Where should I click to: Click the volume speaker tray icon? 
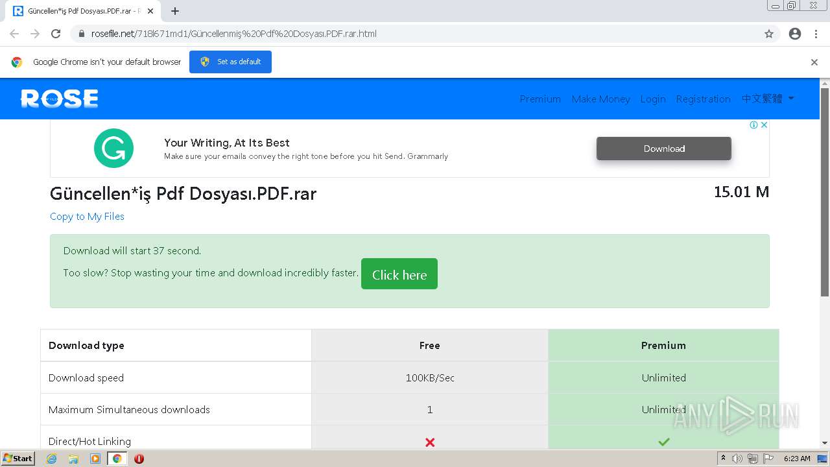(737, 459)
